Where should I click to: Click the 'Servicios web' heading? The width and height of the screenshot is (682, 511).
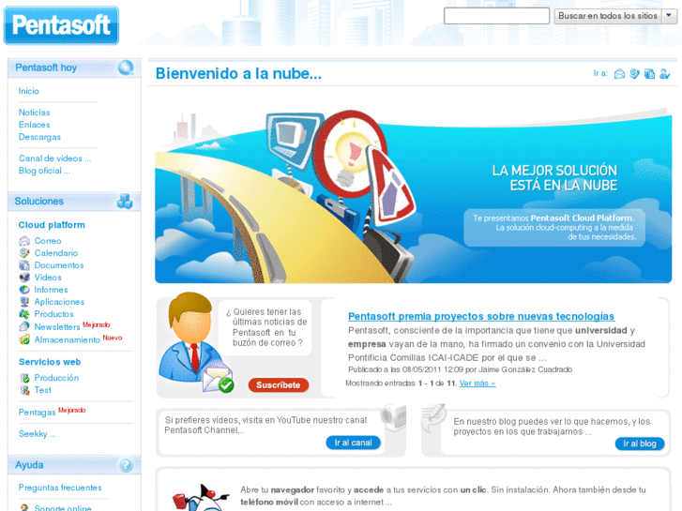pyautogui.click(x=50, y=362)
